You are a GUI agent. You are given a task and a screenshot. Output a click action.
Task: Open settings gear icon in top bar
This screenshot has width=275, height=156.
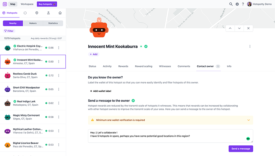(x=237, y=4)
